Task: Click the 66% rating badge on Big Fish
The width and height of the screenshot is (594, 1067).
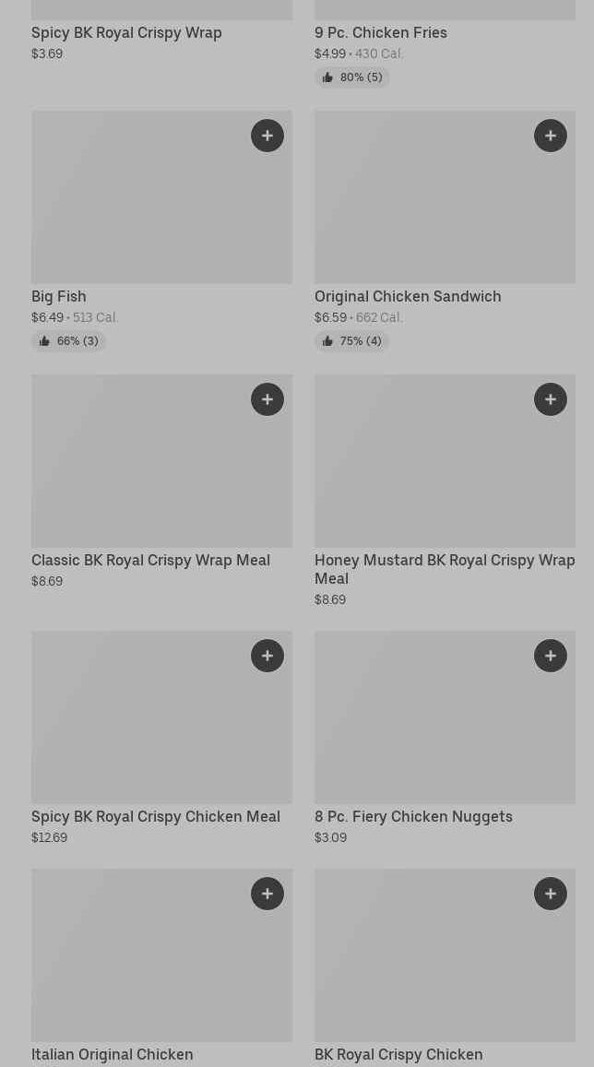Action: [69, 341]
